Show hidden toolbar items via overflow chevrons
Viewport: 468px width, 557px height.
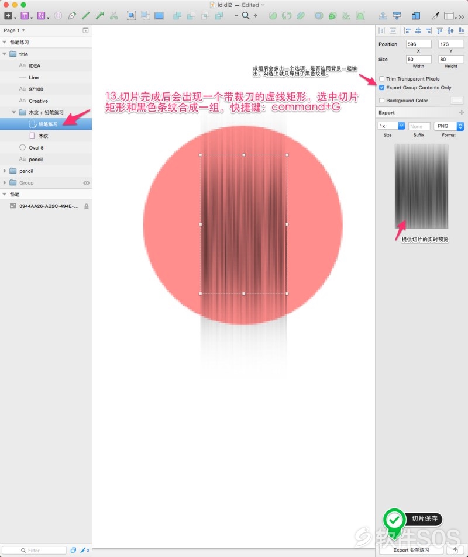pos(462,16)
